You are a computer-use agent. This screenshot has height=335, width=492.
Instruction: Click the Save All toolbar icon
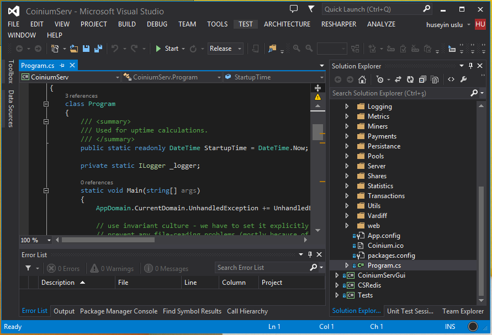coord(98,49)
